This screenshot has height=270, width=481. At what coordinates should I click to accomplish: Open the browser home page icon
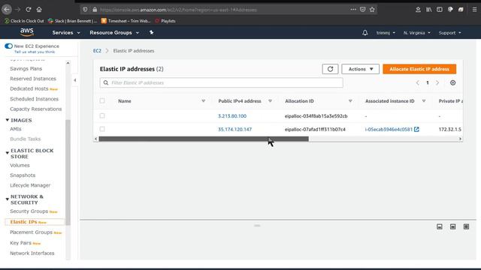tap(39, 10)
